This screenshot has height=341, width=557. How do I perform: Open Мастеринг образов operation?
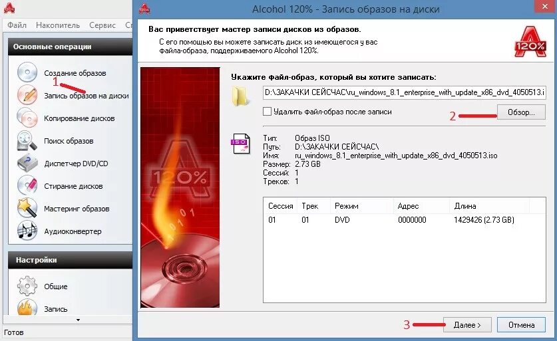[x=77, y=209]
